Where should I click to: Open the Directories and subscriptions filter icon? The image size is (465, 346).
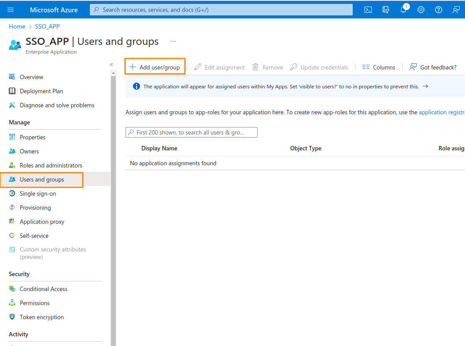[x=386, y=10]
